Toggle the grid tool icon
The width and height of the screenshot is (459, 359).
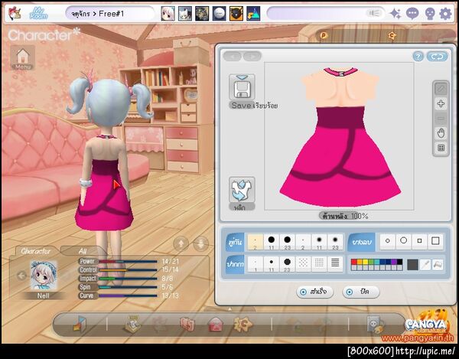(x=441, y=148)
